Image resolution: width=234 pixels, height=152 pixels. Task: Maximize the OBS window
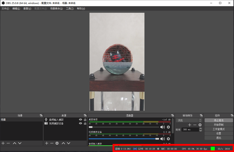220,3
